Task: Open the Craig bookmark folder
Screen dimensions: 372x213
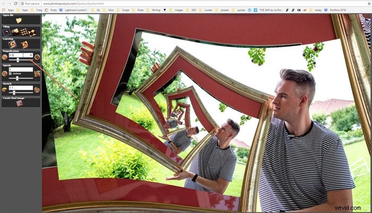Action: (37, 10)
